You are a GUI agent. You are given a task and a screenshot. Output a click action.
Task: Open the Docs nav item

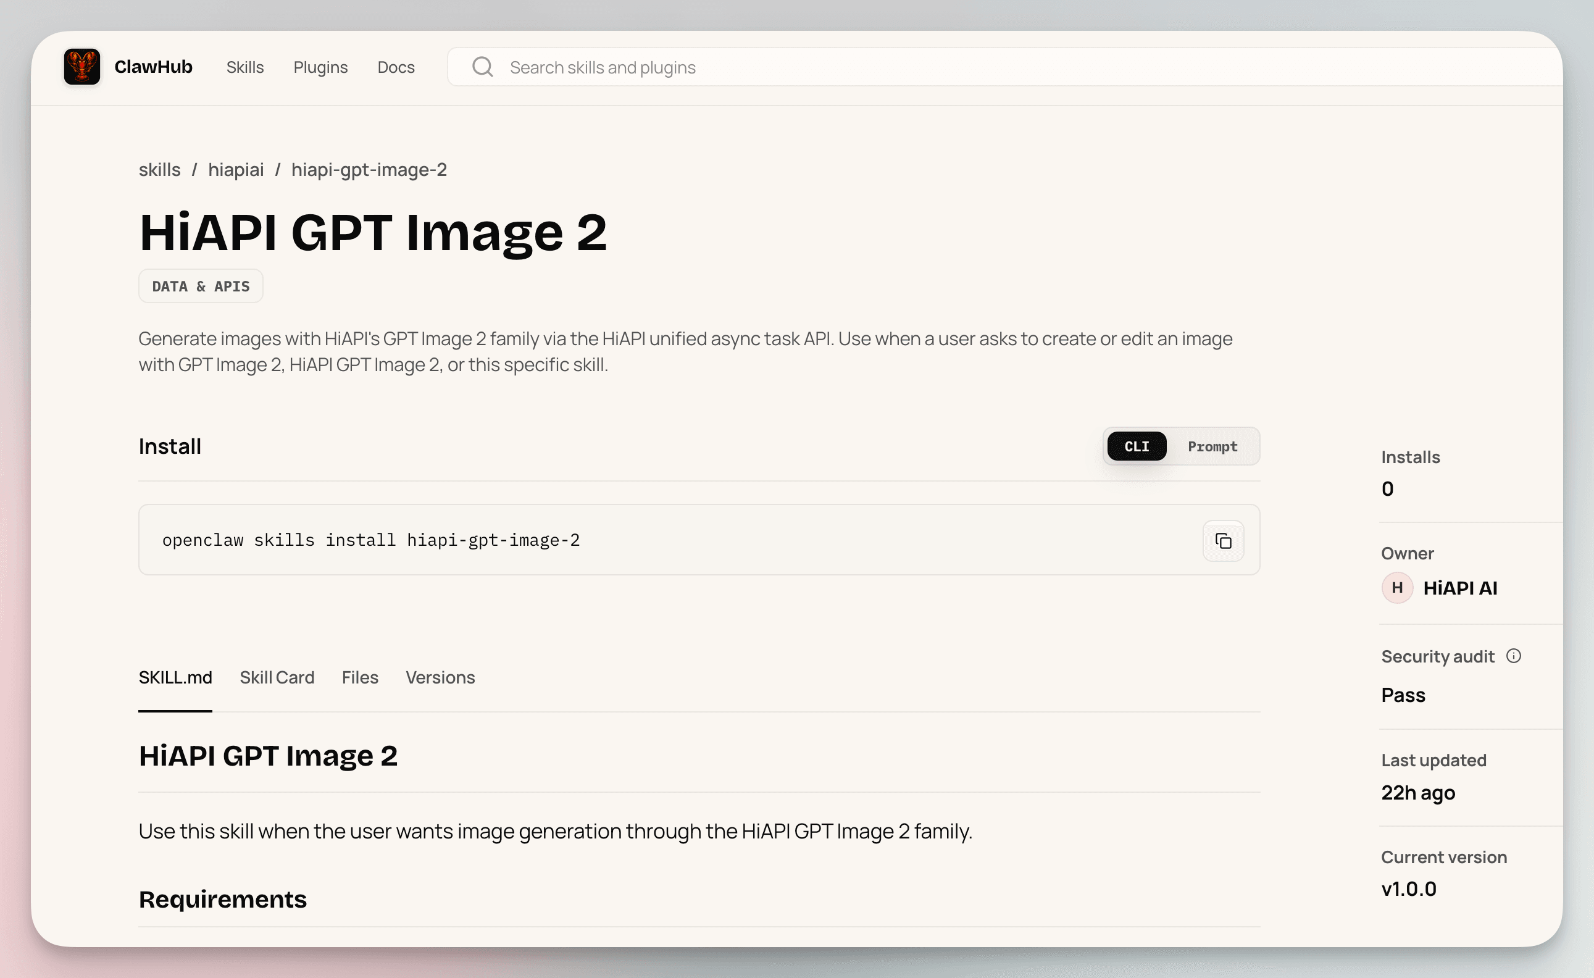pos(396,67)
